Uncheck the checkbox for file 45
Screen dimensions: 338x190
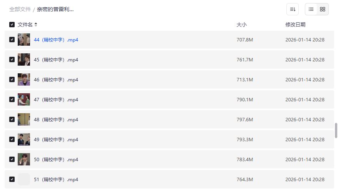click(12, 60)
